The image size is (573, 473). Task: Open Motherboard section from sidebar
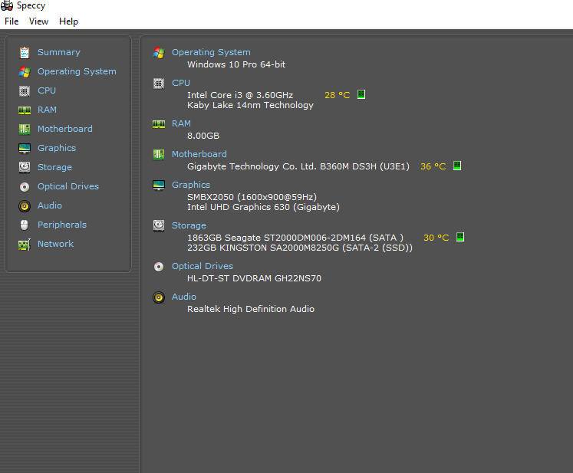tap(65, 129)
